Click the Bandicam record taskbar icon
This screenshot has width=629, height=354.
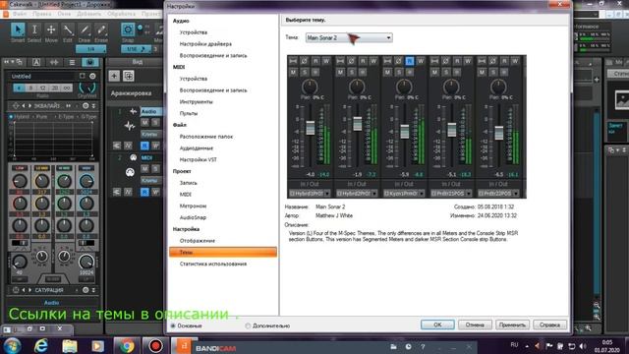pos(155,345)
